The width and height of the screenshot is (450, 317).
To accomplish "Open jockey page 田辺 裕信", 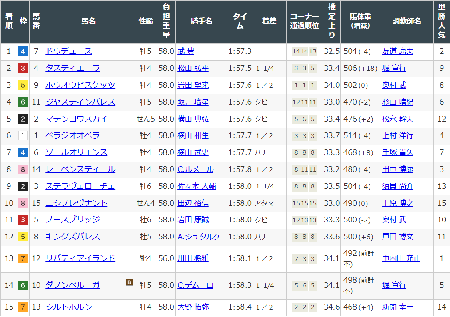I will pos(193,203).
